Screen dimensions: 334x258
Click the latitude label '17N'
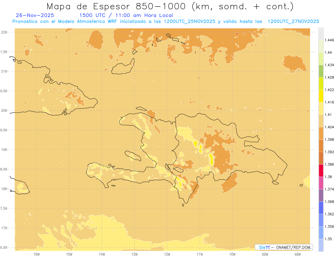coord(5,228)
